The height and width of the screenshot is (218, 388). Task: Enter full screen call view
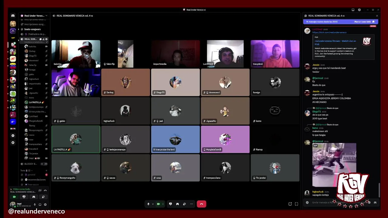click(x=296, y=204)
